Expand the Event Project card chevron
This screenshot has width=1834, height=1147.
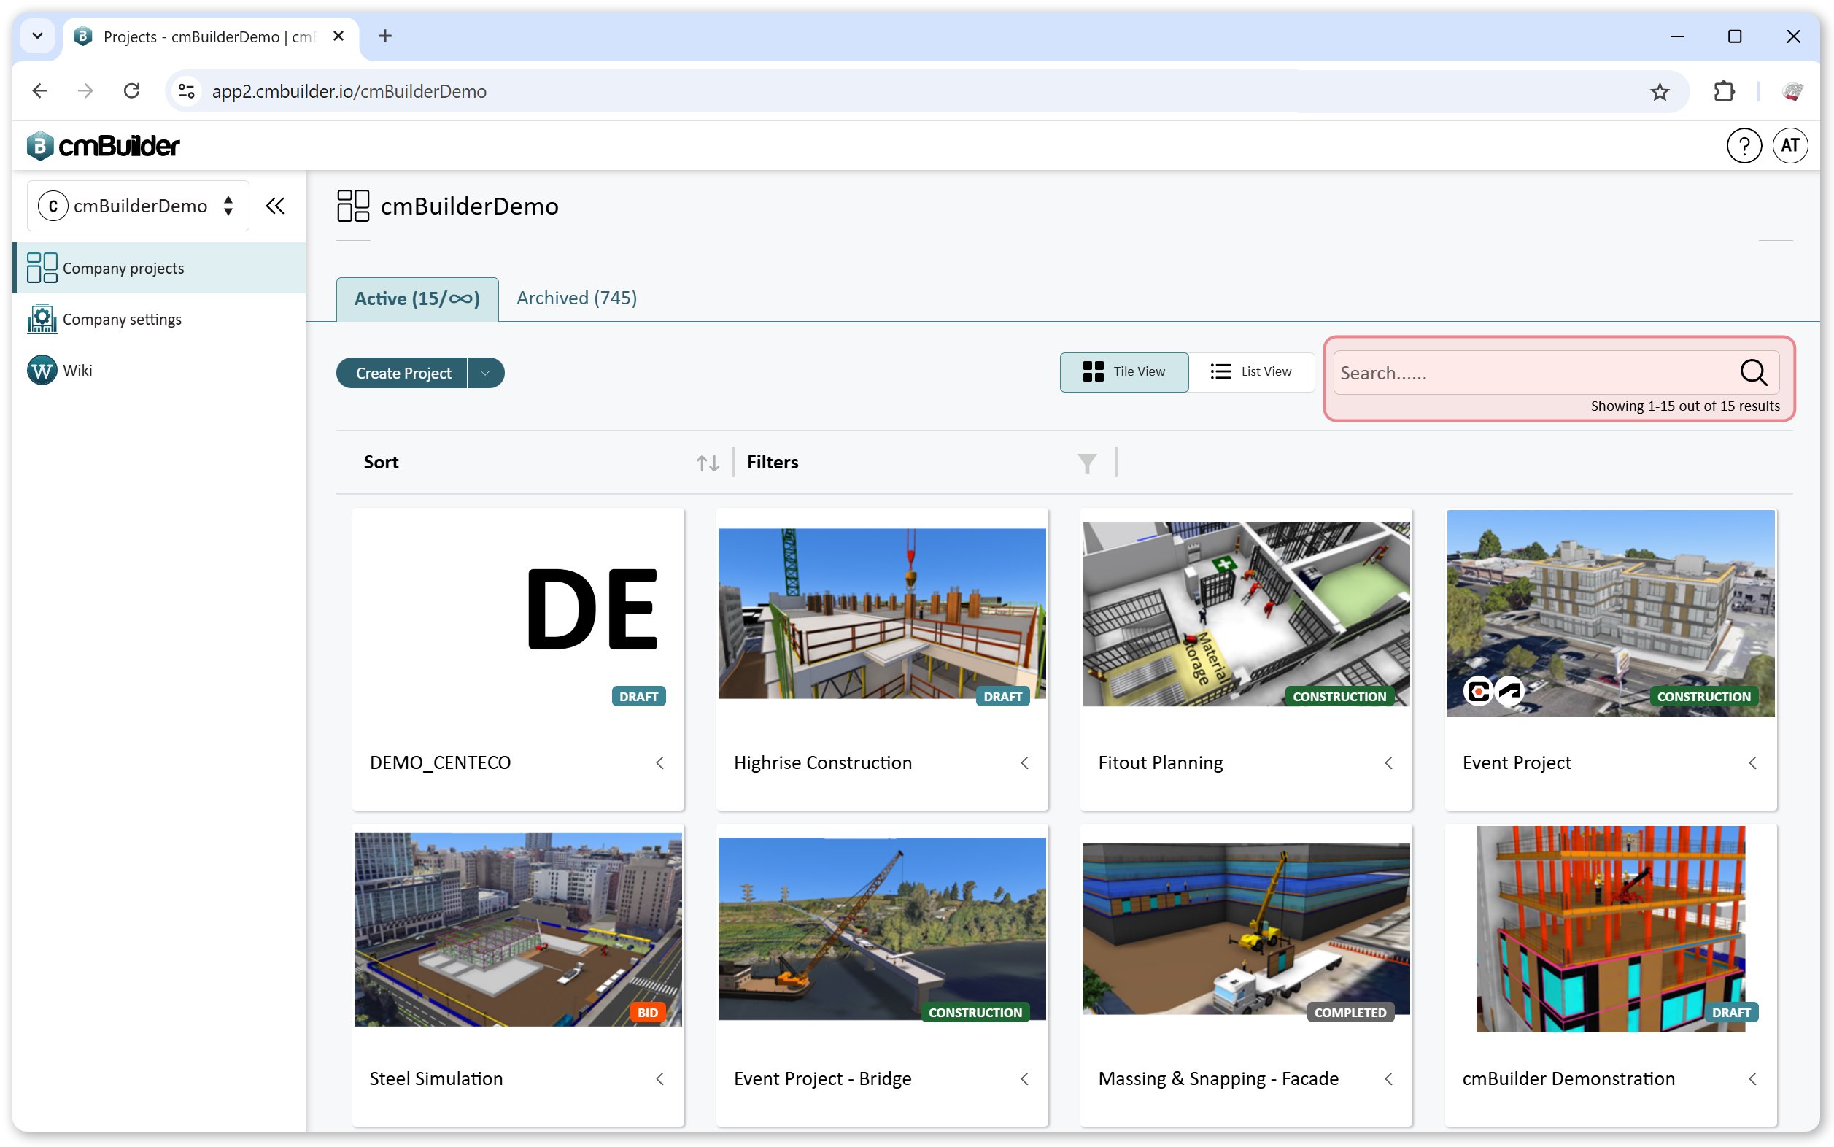pos(1753,762)
